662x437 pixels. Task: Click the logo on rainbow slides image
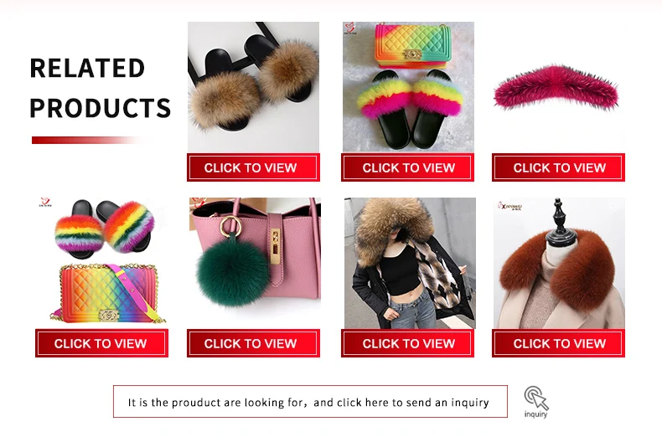(x=45, y=202)
